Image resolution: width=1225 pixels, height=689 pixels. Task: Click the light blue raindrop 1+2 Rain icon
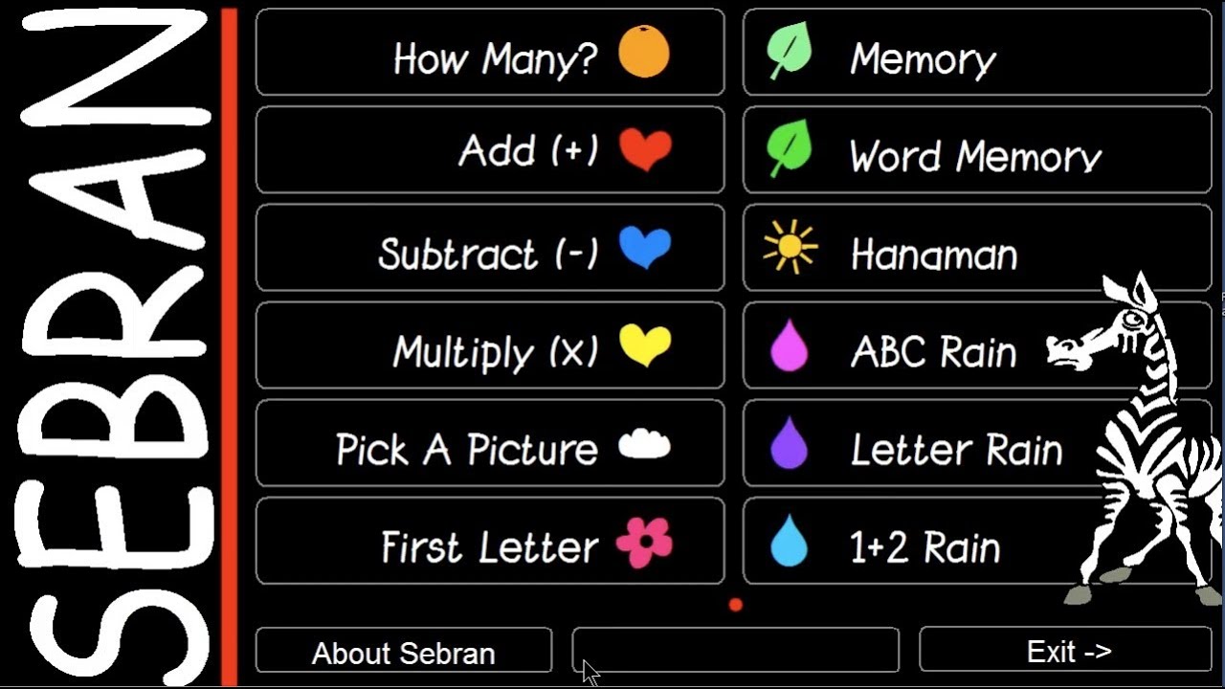coord(789,543)
